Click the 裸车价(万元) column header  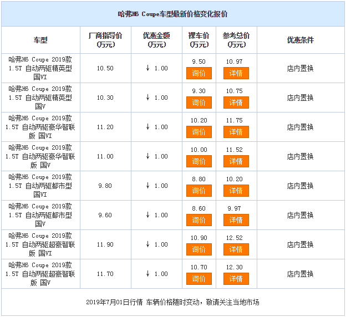199,40
